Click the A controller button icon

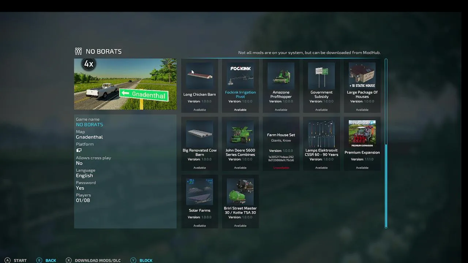(x=7, y=260)
